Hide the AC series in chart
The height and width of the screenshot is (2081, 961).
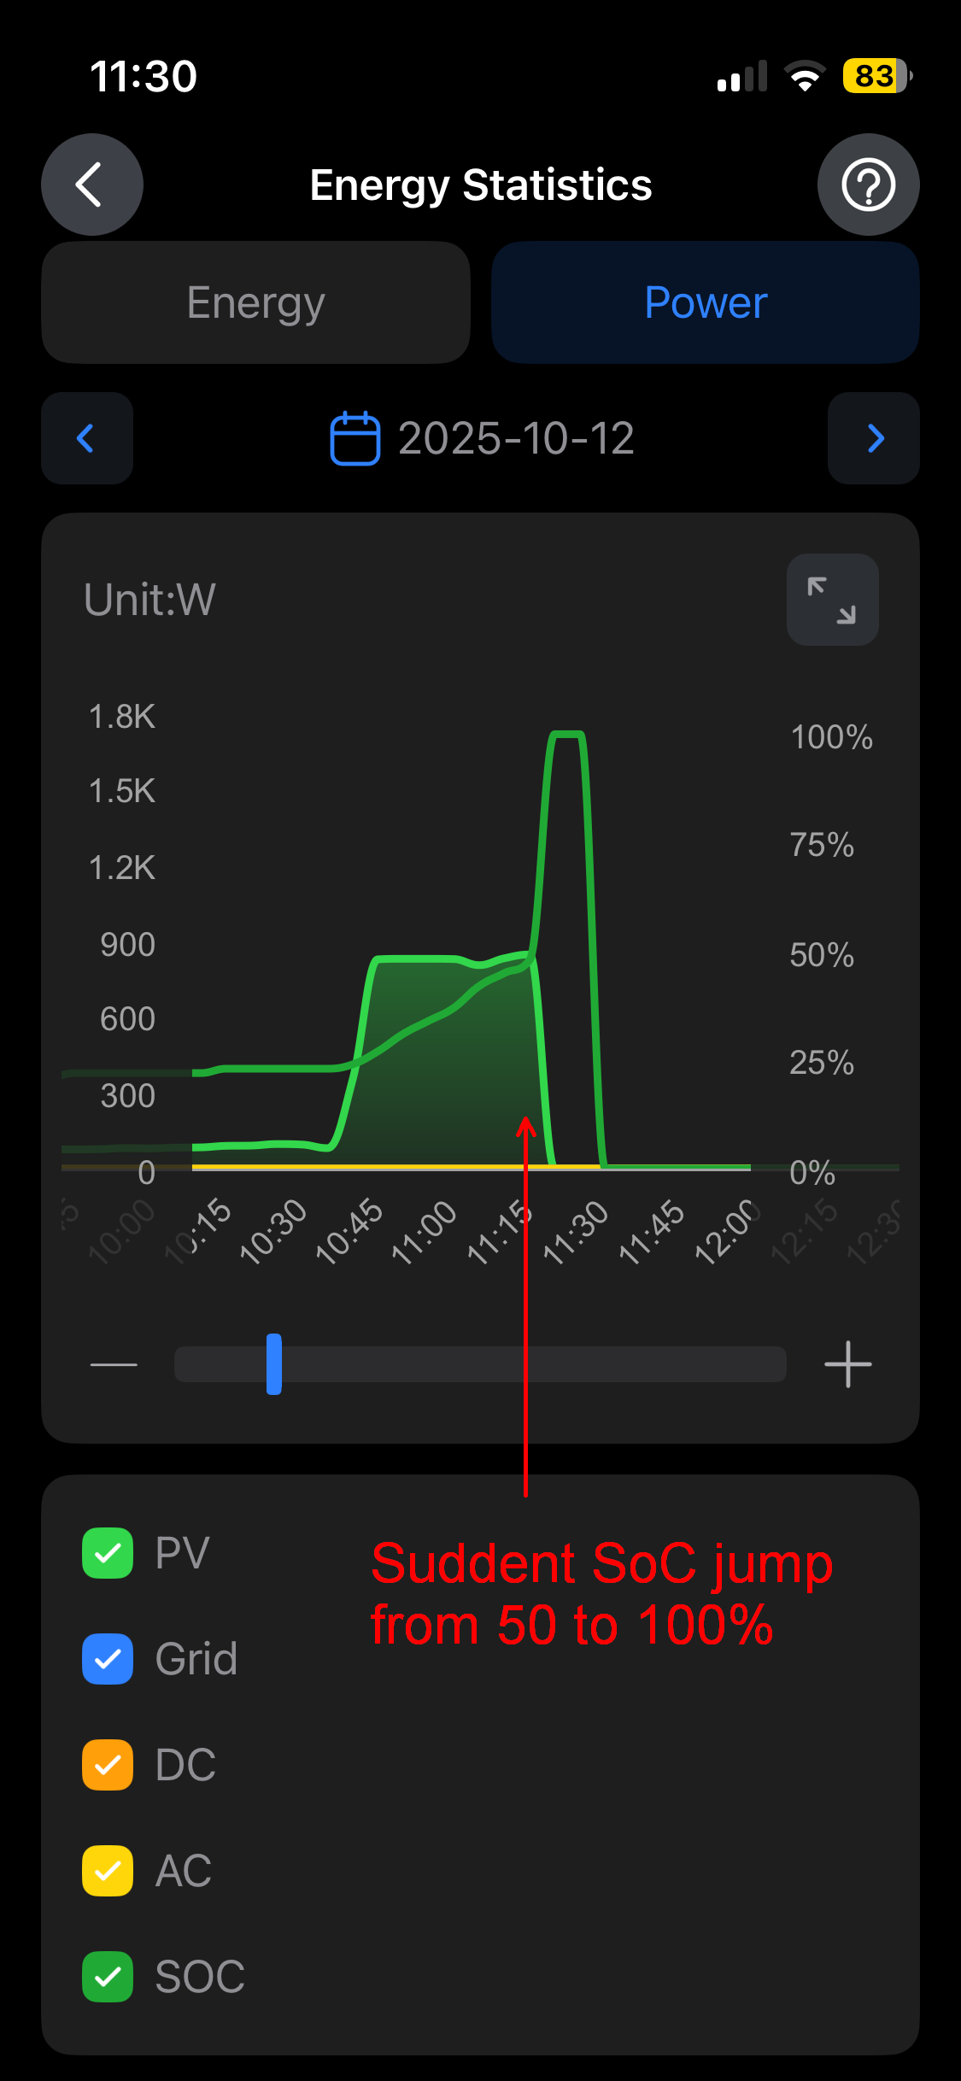pyautogui.click(x=108, y=1871)
